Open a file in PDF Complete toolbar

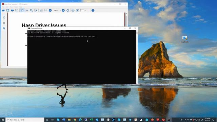(x=3, y=11)
